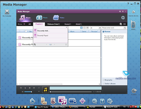Select the Release Date(1) tab
This screenshot has height=109, width=141.
(54, 24)
